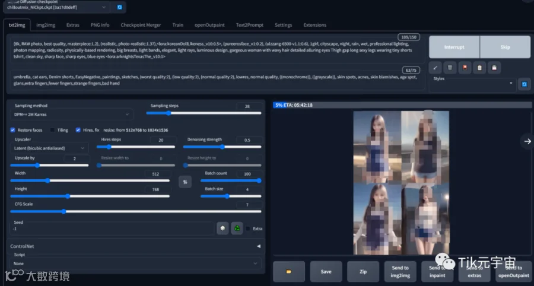Toggle the Hires. fix checkbox
Screen dimensions: 534x286
(78, 130)
